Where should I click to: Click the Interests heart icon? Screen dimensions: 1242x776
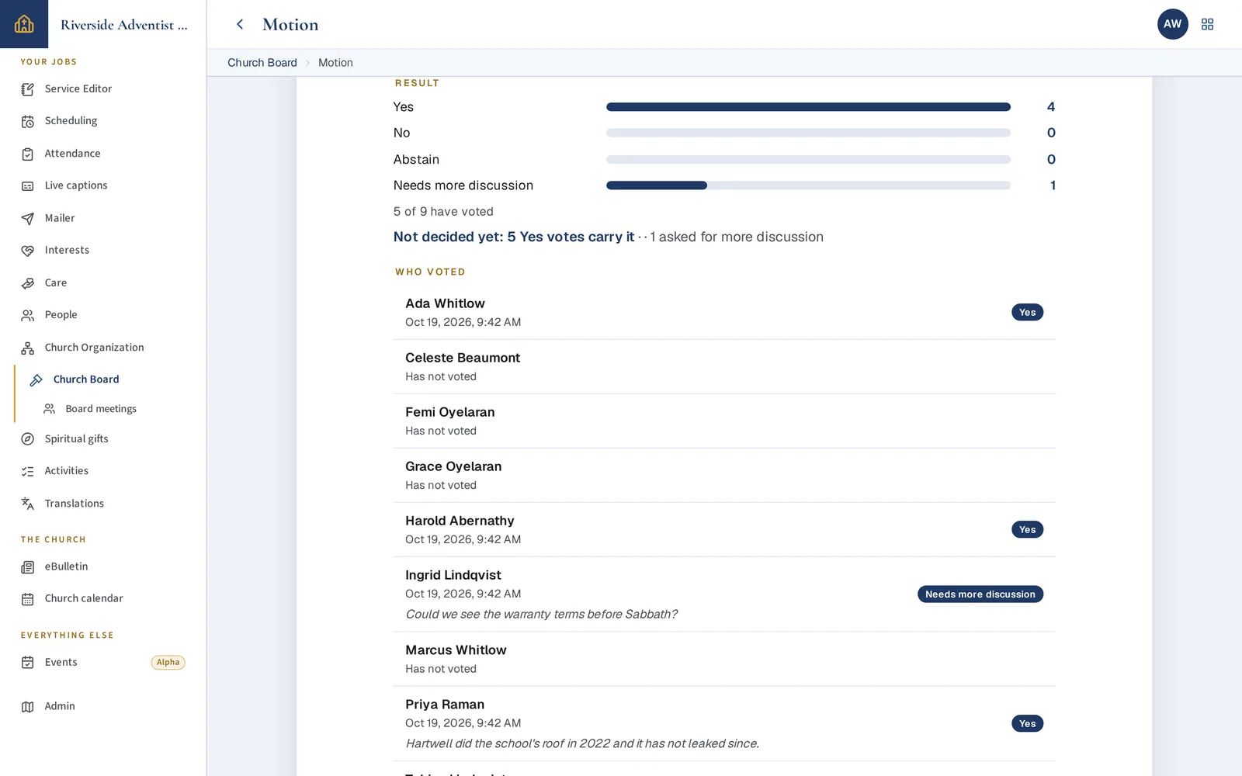(28, 251)
